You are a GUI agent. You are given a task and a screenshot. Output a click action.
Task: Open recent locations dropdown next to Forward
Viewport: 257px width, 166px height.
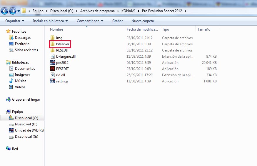point(19,11)
